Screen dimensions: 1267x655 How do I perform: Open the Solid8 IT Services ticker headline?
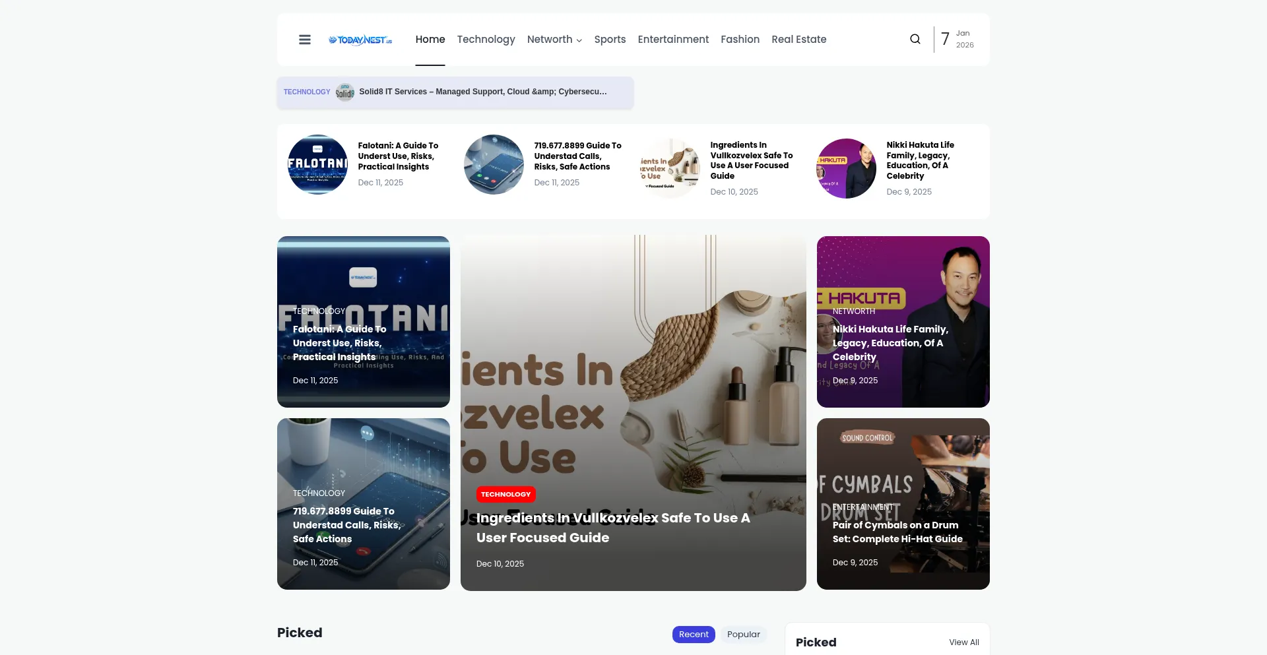[x=482, y=92]
